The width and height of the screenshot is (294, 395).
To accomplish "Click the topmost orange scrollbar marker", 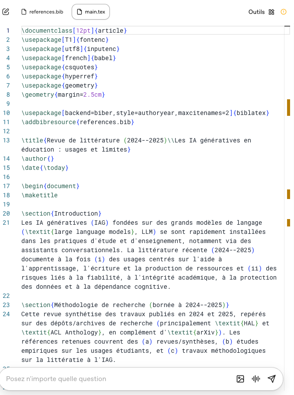I will pos(288,108).
